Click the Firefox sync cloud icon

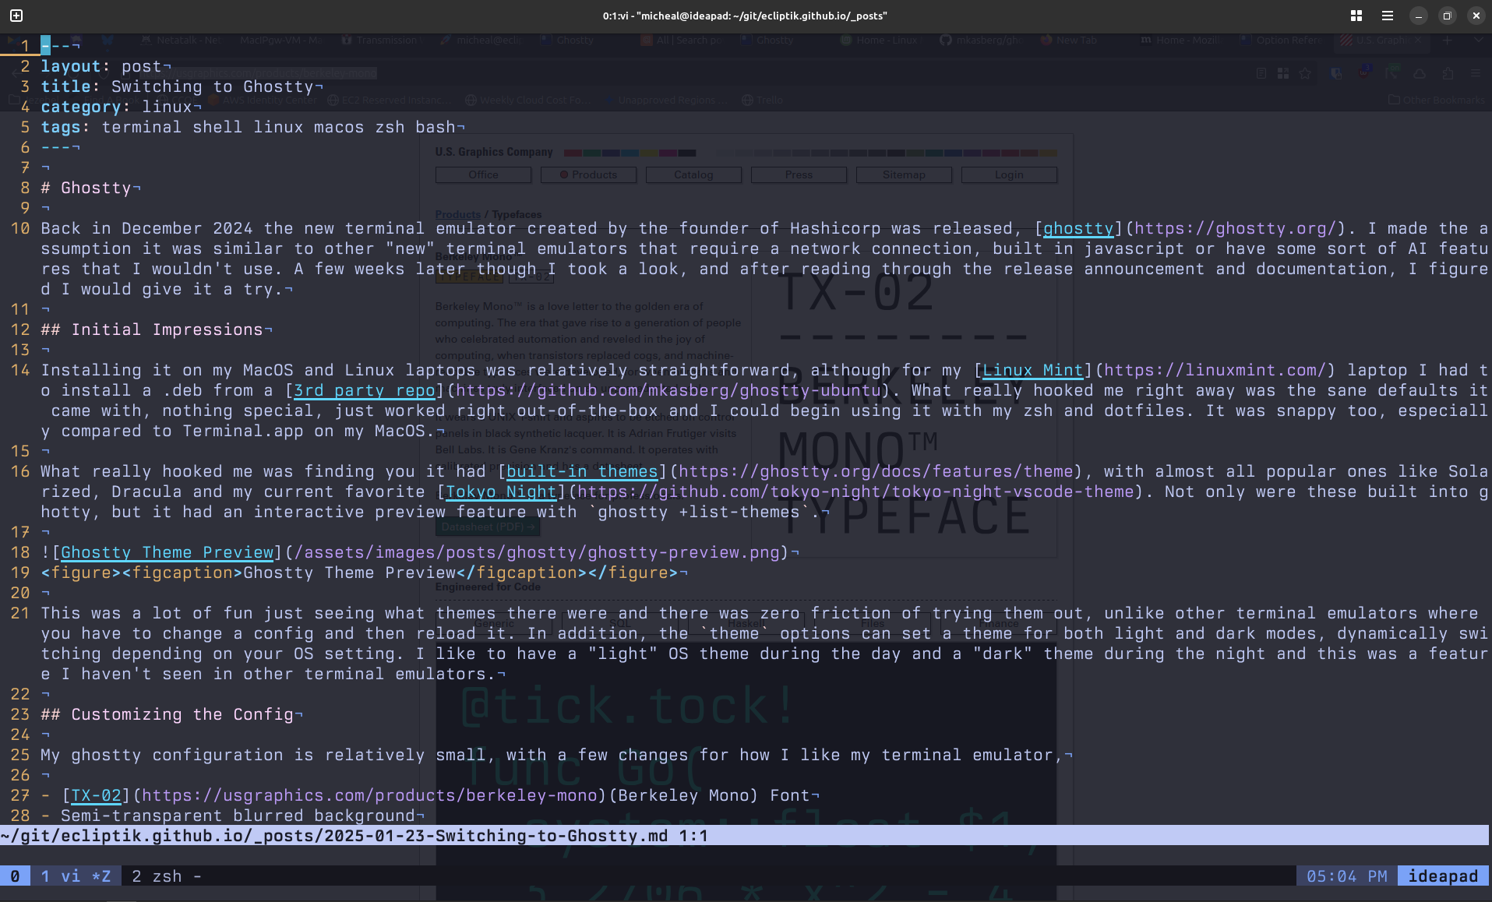coord(1420,72)
